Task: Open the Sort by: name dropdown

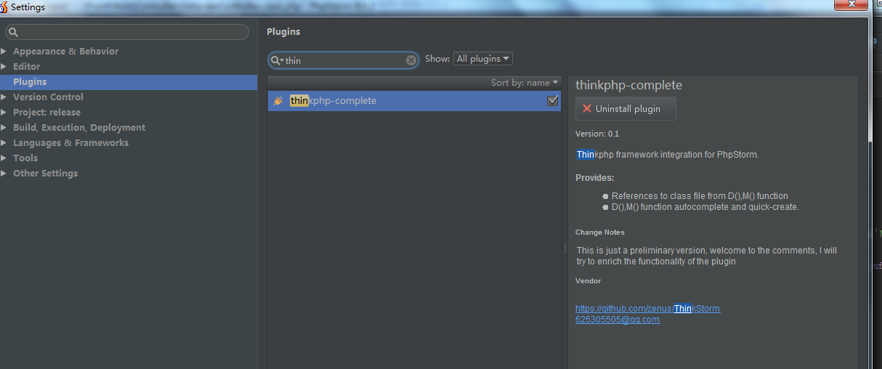Action: [x=525, y=83]
